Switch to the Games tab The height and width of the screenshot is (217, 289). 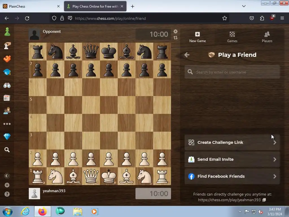coord(232,37)
